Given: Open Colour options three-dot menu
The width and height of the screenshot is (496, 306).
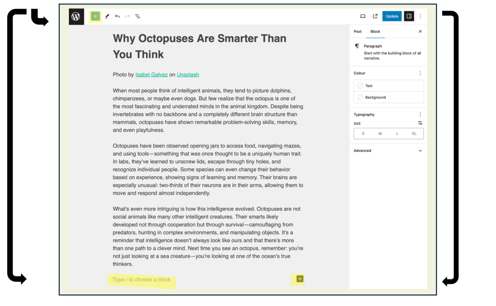Looking at the screenshot, I should tap(420, 73).
